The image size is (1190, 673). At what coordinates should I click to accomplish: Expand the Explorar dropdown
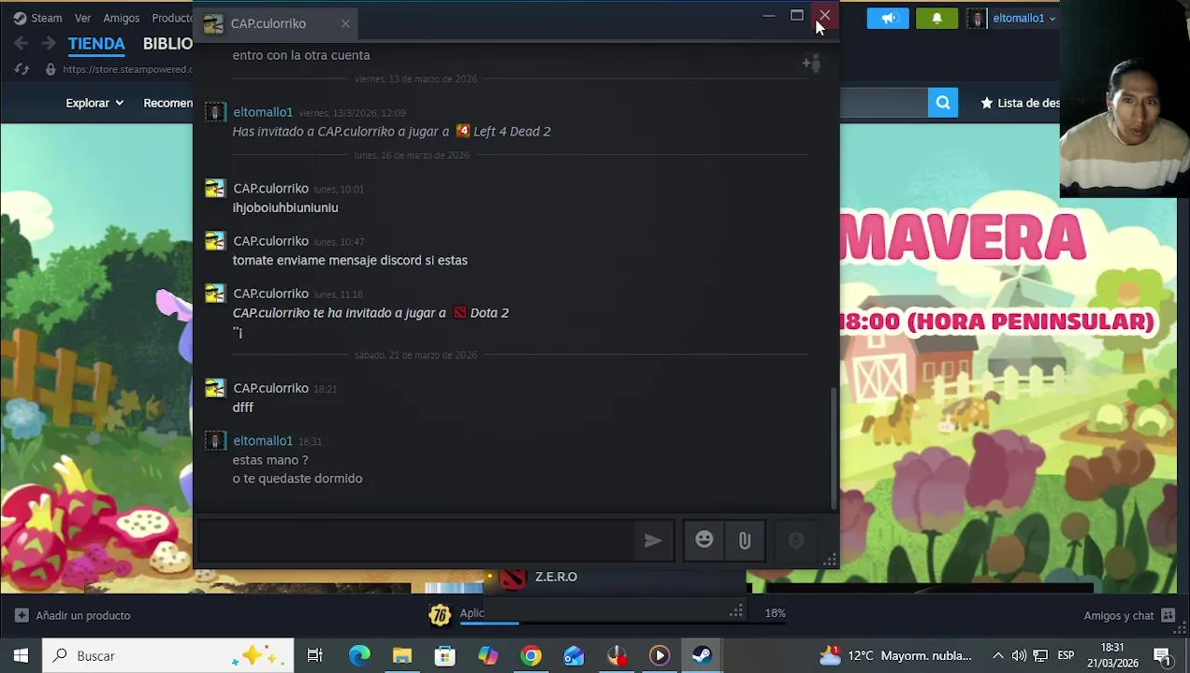[94, 103]
